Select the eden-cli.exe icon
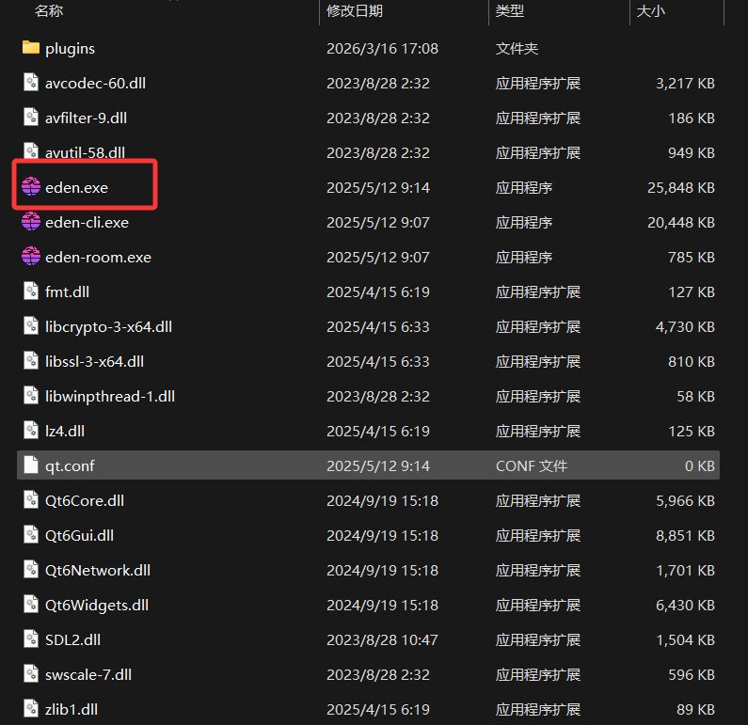Viewport: 748px width, 725px height. pyautogui.click(x=31, y=222)
